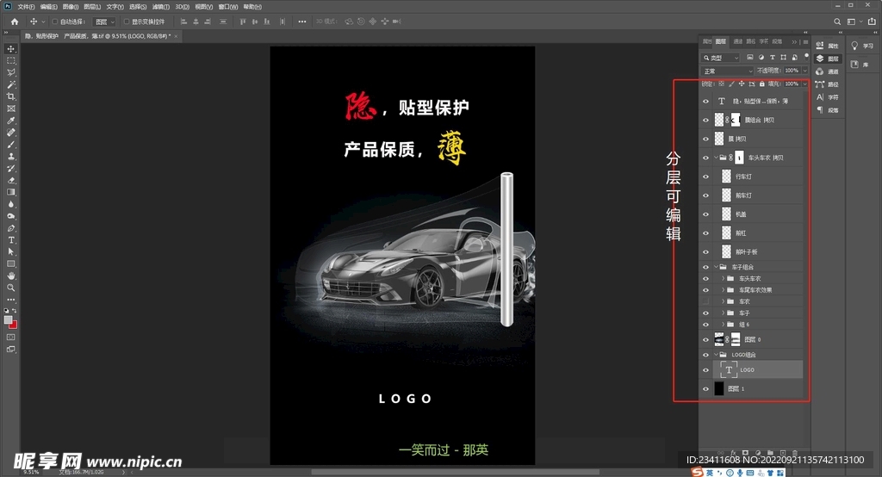Open the 段落 panel button
Screen dimensions: 882x477
click(828, 110)
